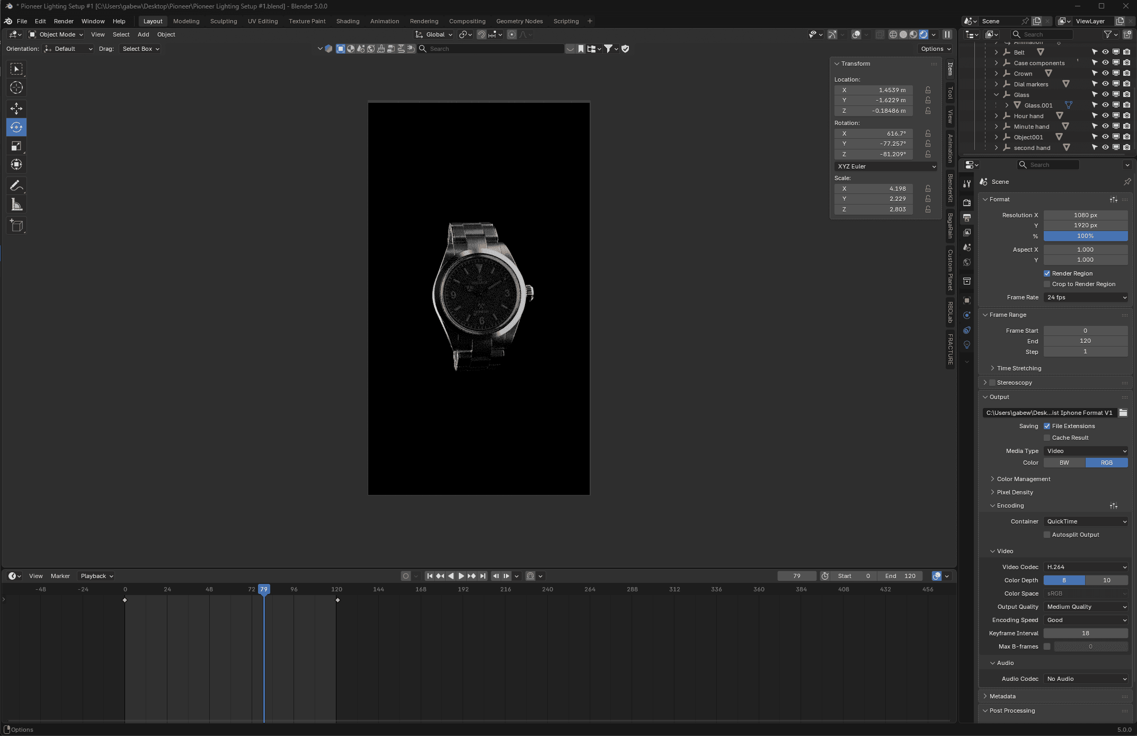Set Color Depth to 10
The height and width of the screenshot is (736, 1137).
1106,580
